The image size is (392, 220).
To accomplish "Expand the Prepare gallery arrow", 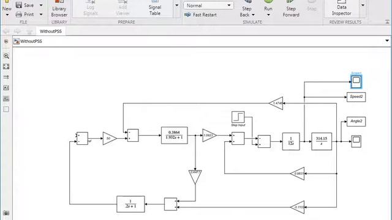I will tap(177, 5).
